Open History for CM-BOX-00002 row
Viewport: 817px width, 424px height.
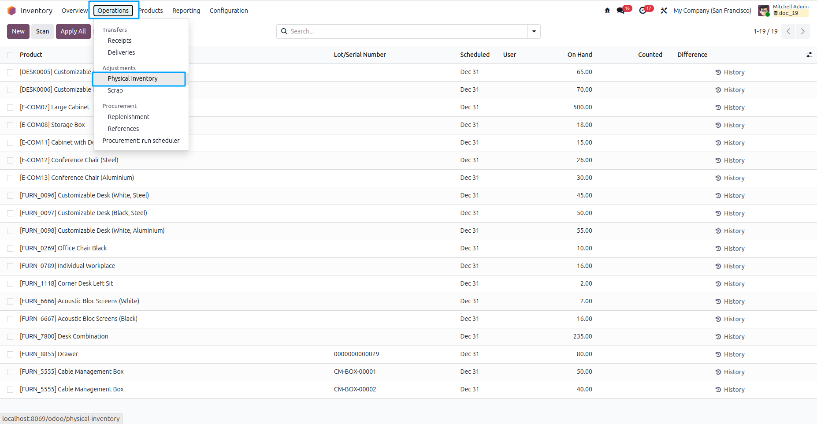point(730,390)
